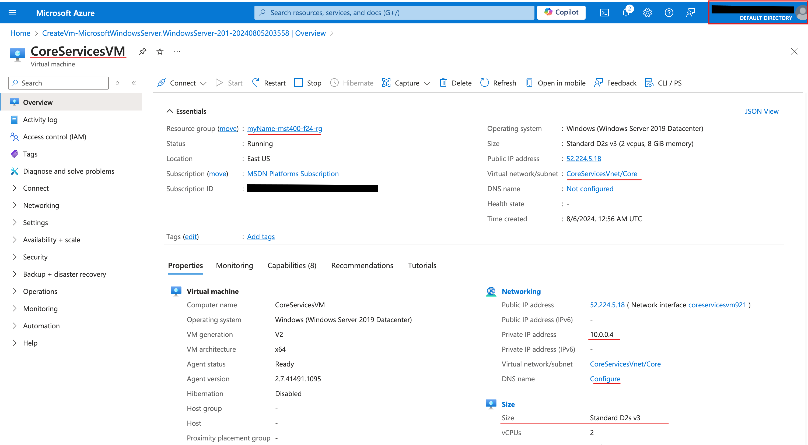
Task: Close the CoreServicesVM blade
Action: pyautogui.click(x=794, y=51)
